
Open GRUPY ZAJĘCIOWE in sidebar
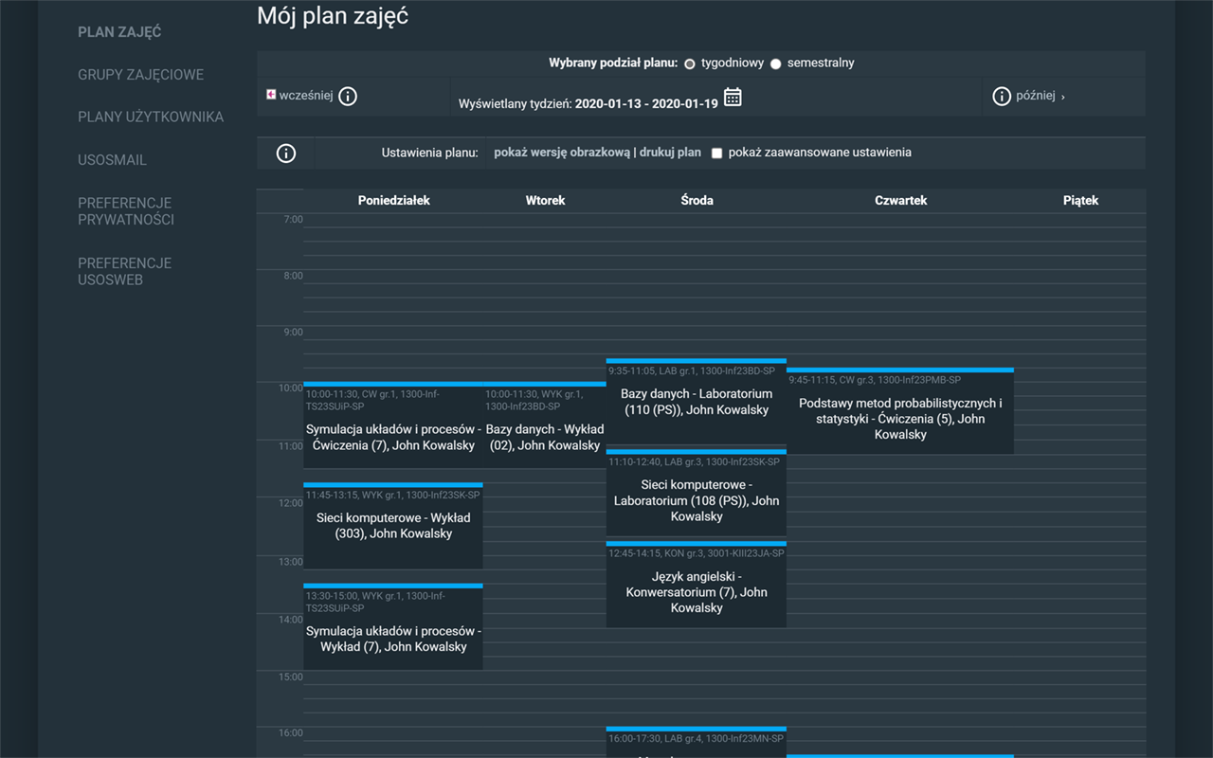140,75
